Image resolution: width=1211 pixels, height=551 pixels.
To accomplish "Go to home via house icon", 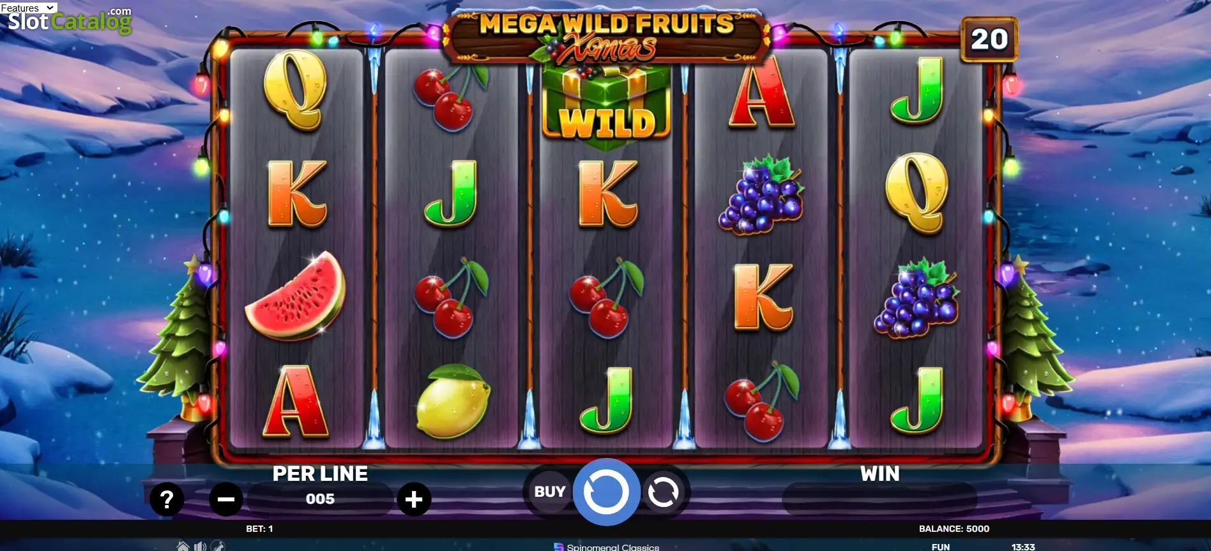I will tap(183, 546).
